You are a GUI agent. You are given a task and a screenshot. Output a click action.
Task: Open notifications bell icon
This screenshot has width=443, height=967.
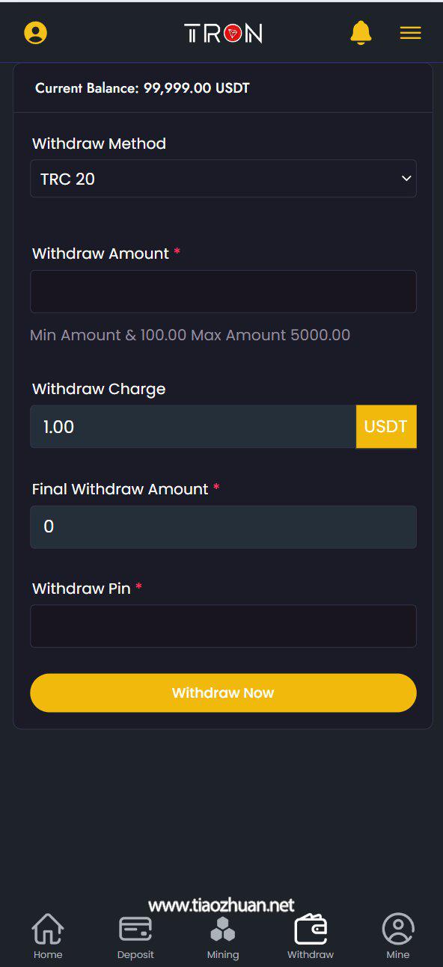(x=361, y=33)
